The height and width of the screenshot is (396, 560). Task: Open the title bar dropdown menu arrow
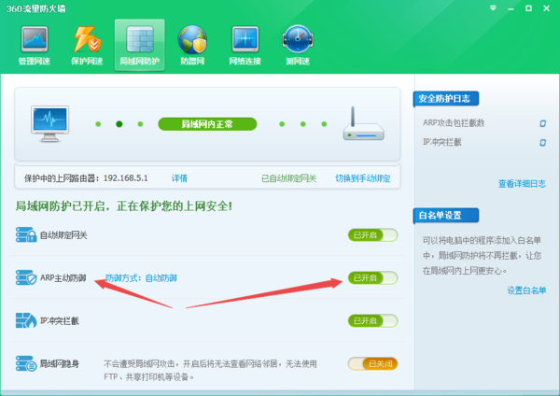(493, 7)
